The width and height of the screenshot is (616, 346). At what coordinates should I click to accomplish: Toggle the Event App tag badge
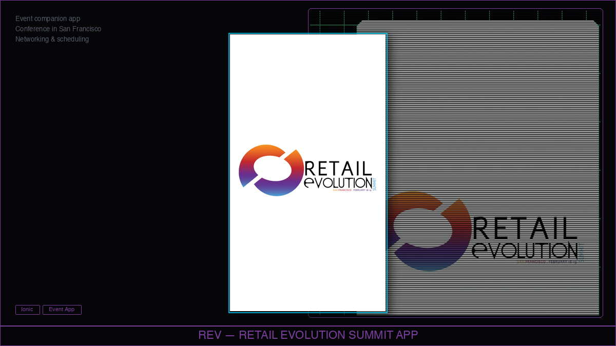tap(62, 309)
